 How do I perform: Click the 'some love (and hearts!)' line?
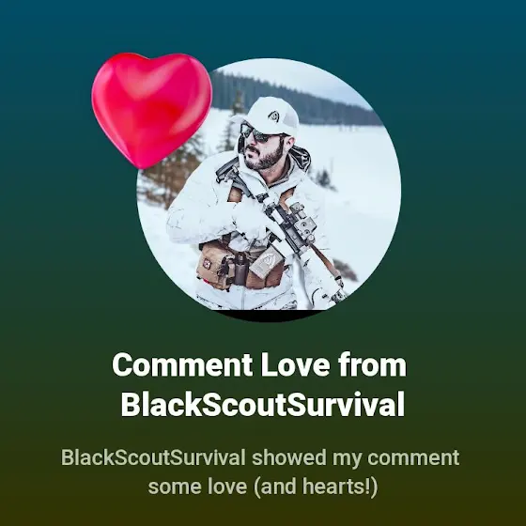click(x=263, y=487)
